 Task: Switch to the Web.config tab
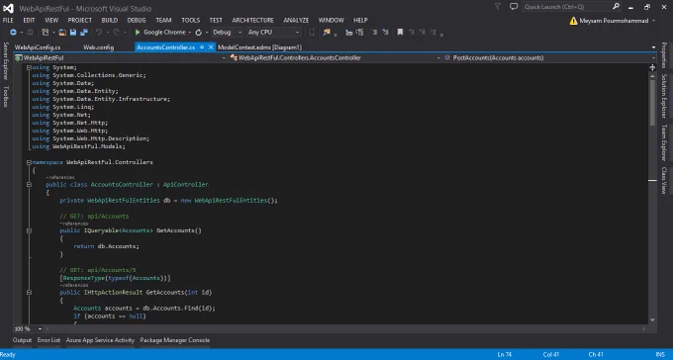[x=99, y=47]
